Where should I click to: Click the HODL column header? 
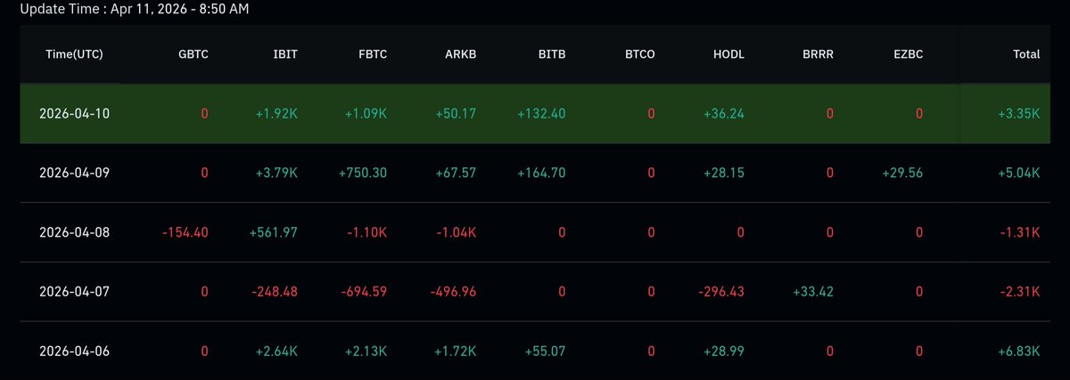tap(728, 54)
